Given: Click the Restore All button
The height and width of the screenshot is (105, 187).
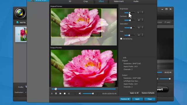Looking at the screenshot, I should [x=125, y=99].
